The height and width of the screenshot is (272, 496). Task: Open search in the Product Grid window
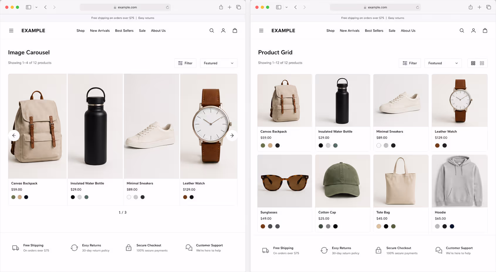(x=462, y=30)
